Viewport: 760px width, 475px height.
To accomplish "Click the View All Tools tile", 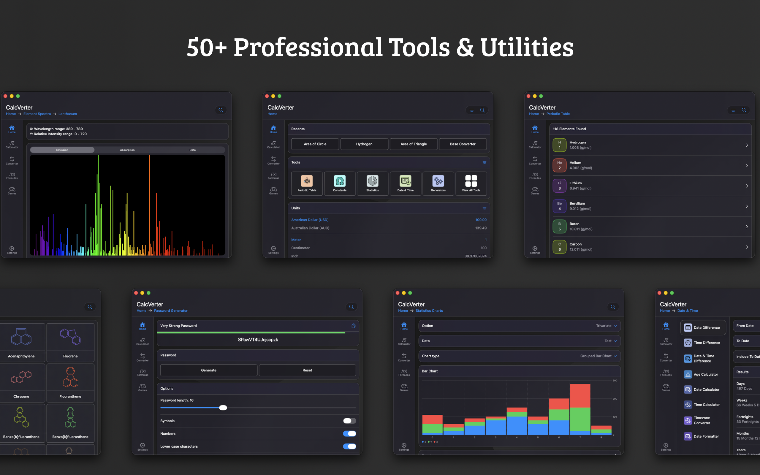I will tap(471, 183).
